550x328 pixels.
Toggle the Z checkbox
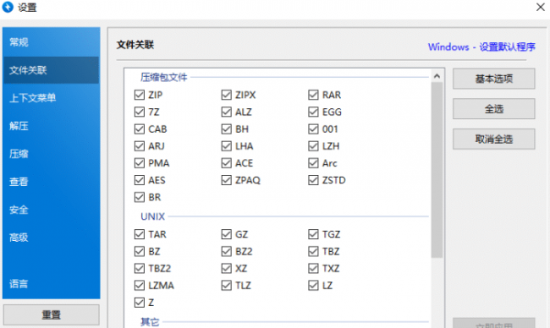tap(140, 303)
